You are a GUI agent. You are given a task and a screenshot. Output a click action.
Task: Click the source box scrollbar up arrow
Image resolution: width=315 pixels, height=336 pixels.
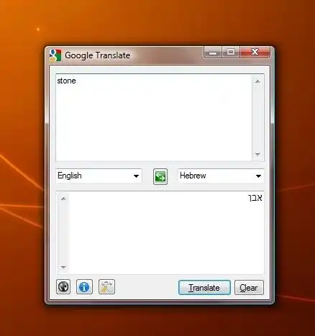257,81
